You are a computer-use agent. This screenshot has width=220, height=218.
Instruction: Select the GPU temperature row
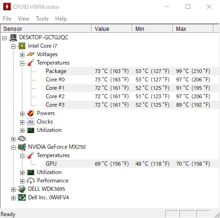point(132,164)
